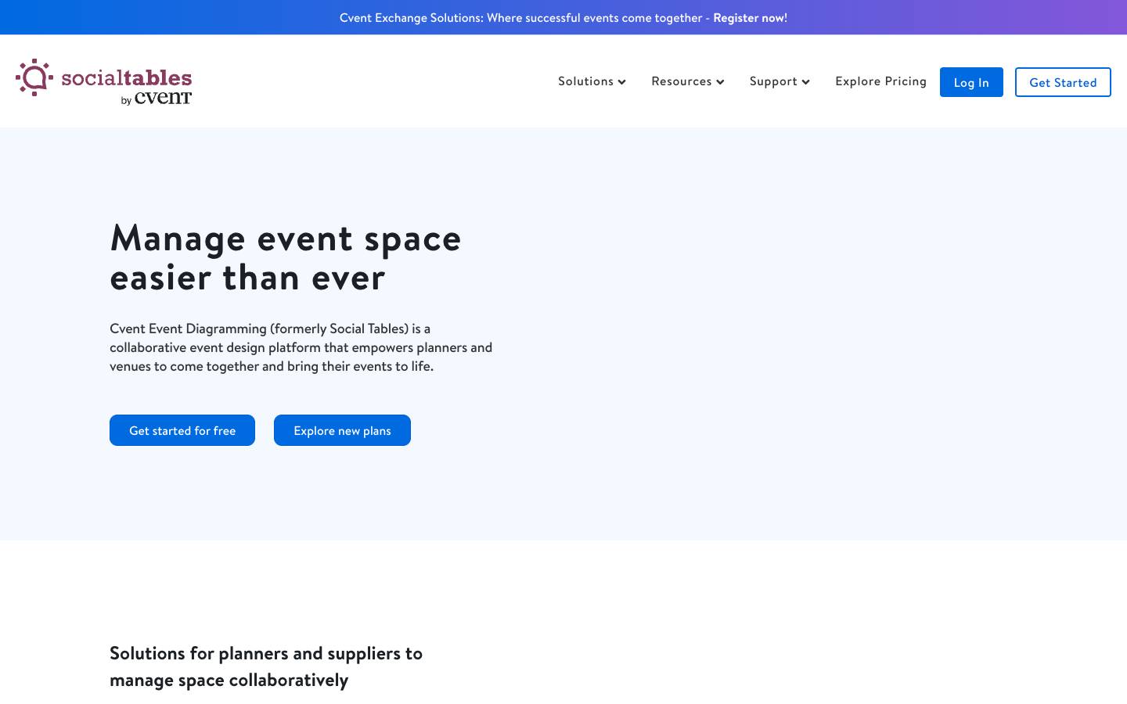Click the Social Tables sunburst logo icon
1127x704 pixels.
(x=34, y=77)
